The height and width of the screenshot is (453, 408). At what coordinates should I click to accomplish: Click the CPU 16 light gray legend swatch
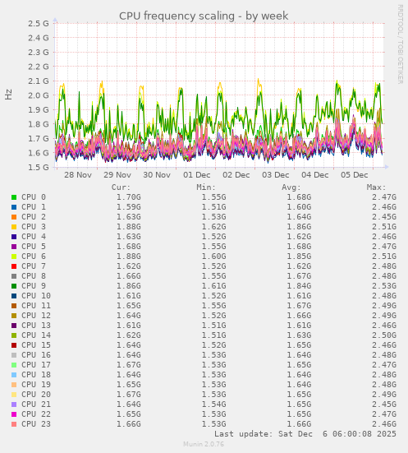point(14,355)
